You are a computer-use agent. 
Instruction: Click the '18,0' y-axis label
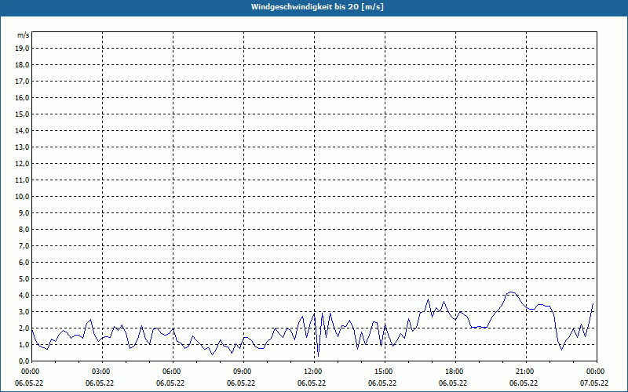tap(23, 65)
